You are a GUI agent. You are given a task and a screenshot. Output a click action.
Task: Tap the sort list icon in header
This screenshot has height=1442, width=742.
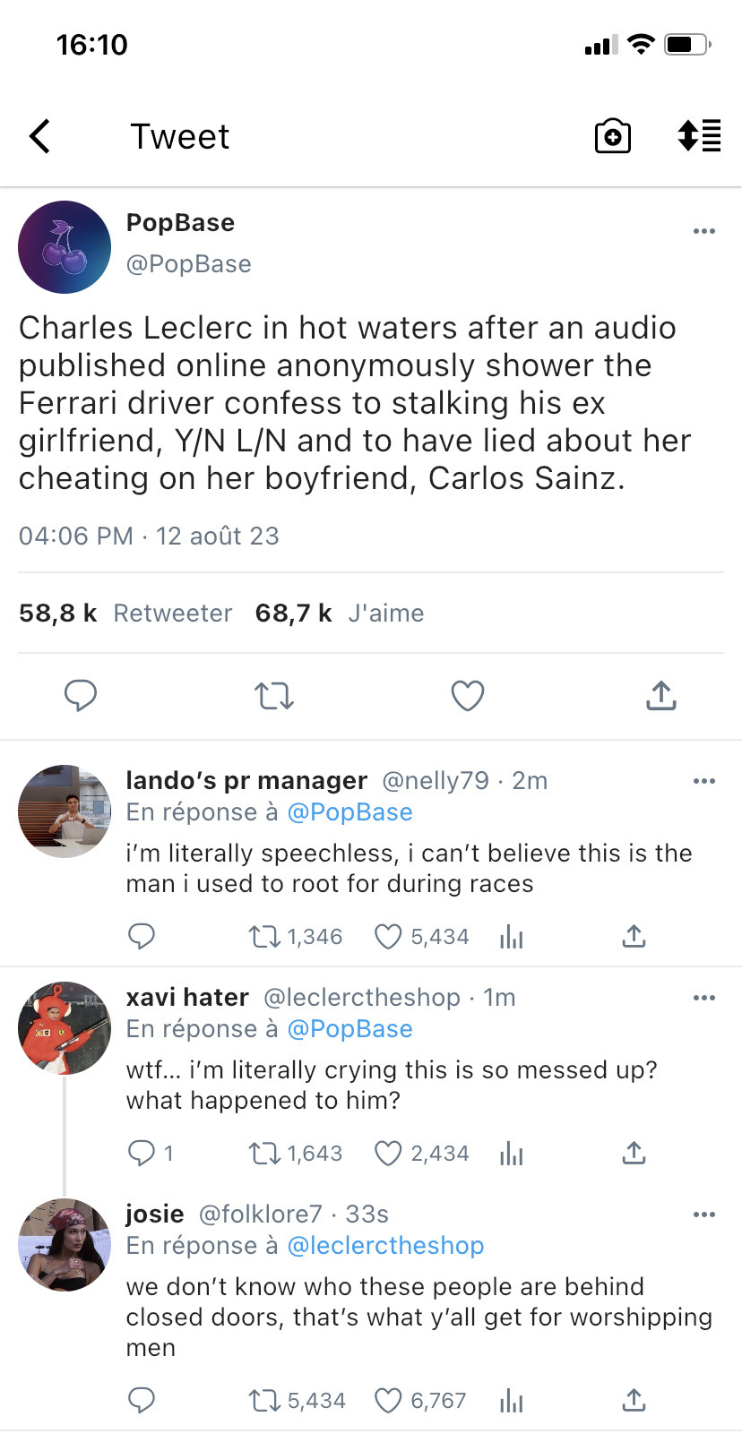[x=699, y=136]
